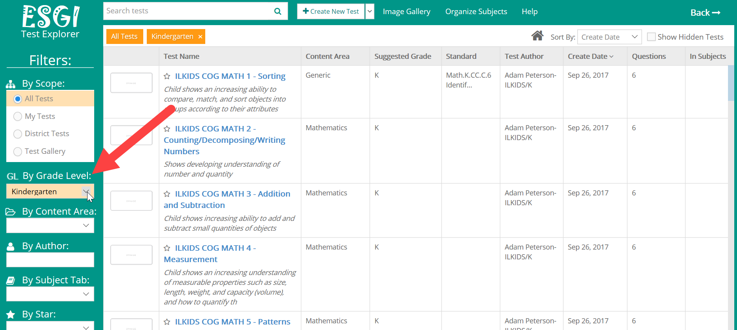Click the ESGI Test Explorer logo
737x330 pixels.
click(50, 22)
